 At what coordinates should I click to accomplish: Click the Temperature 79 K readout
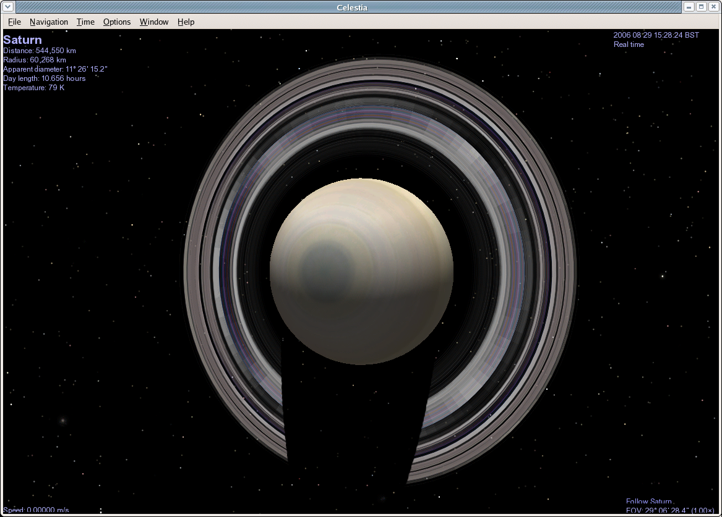click(x=34, y=88)
